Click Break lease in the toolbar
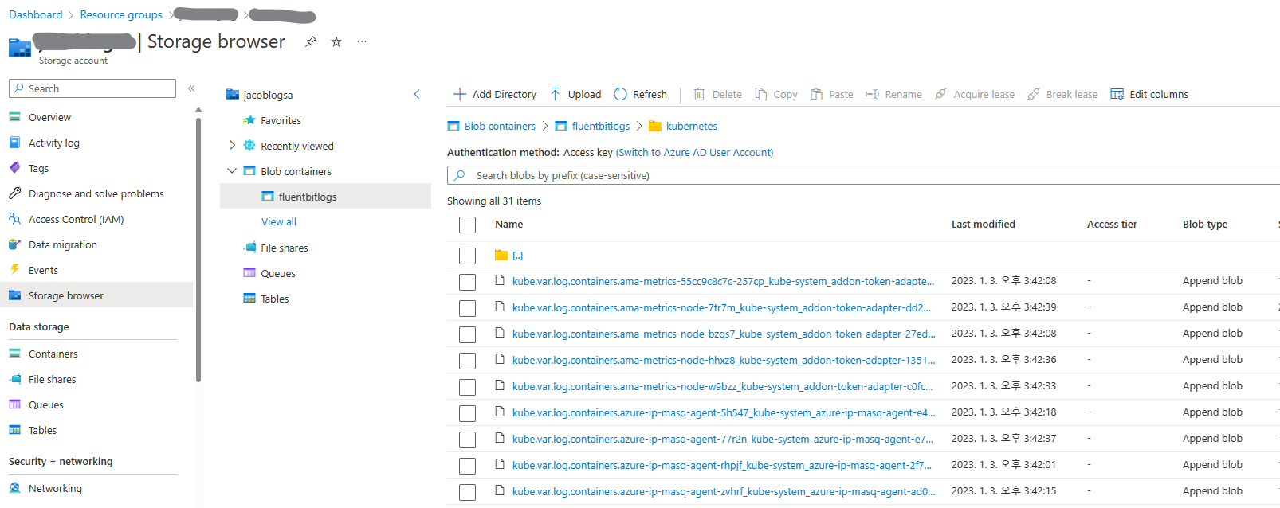This screenshot has width=1280, height=508. (1062, 94)
